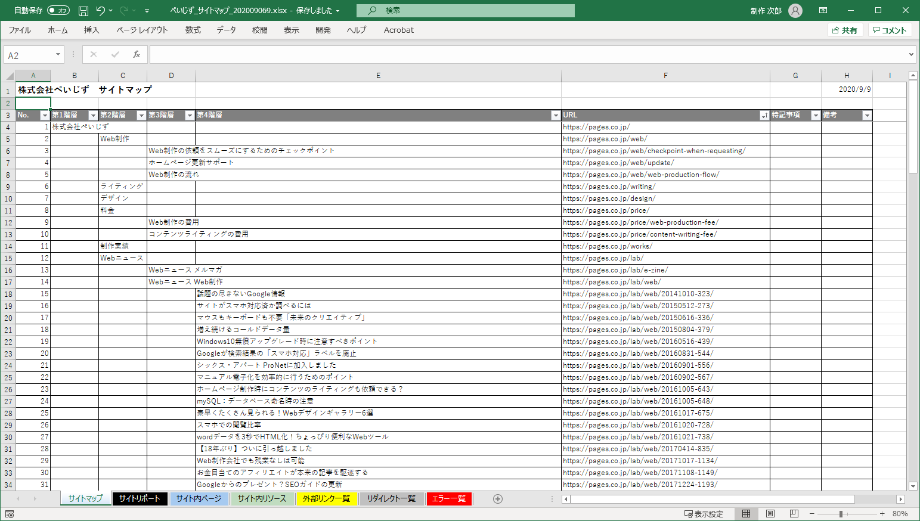Switch to the サイト内ページ sheet tab
The width and height of the screenshot is (920, 521).
click(x=199, y=499)
